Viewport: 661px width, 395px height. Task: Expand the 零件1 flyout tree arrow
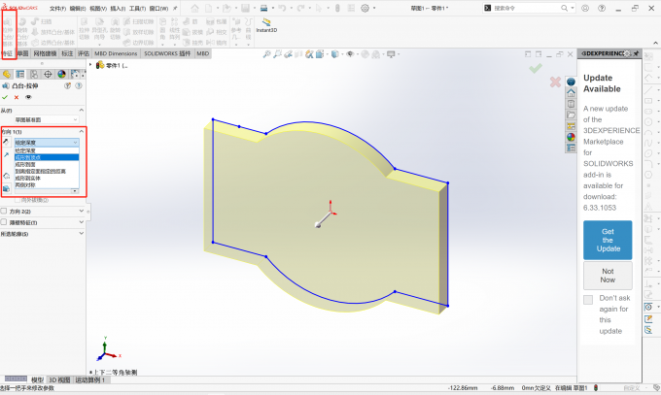tap(90, 65)
